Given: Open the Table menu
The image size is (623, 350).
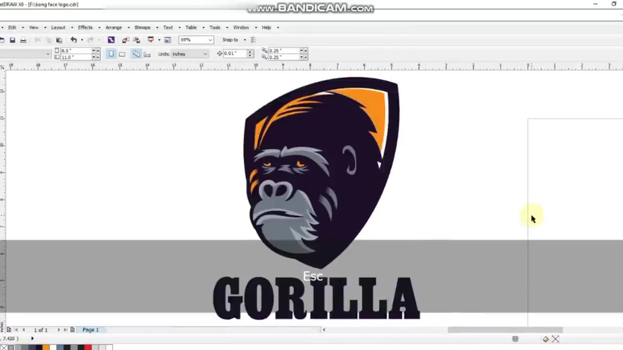Looking at the screenshot, I should click(191, 28).
